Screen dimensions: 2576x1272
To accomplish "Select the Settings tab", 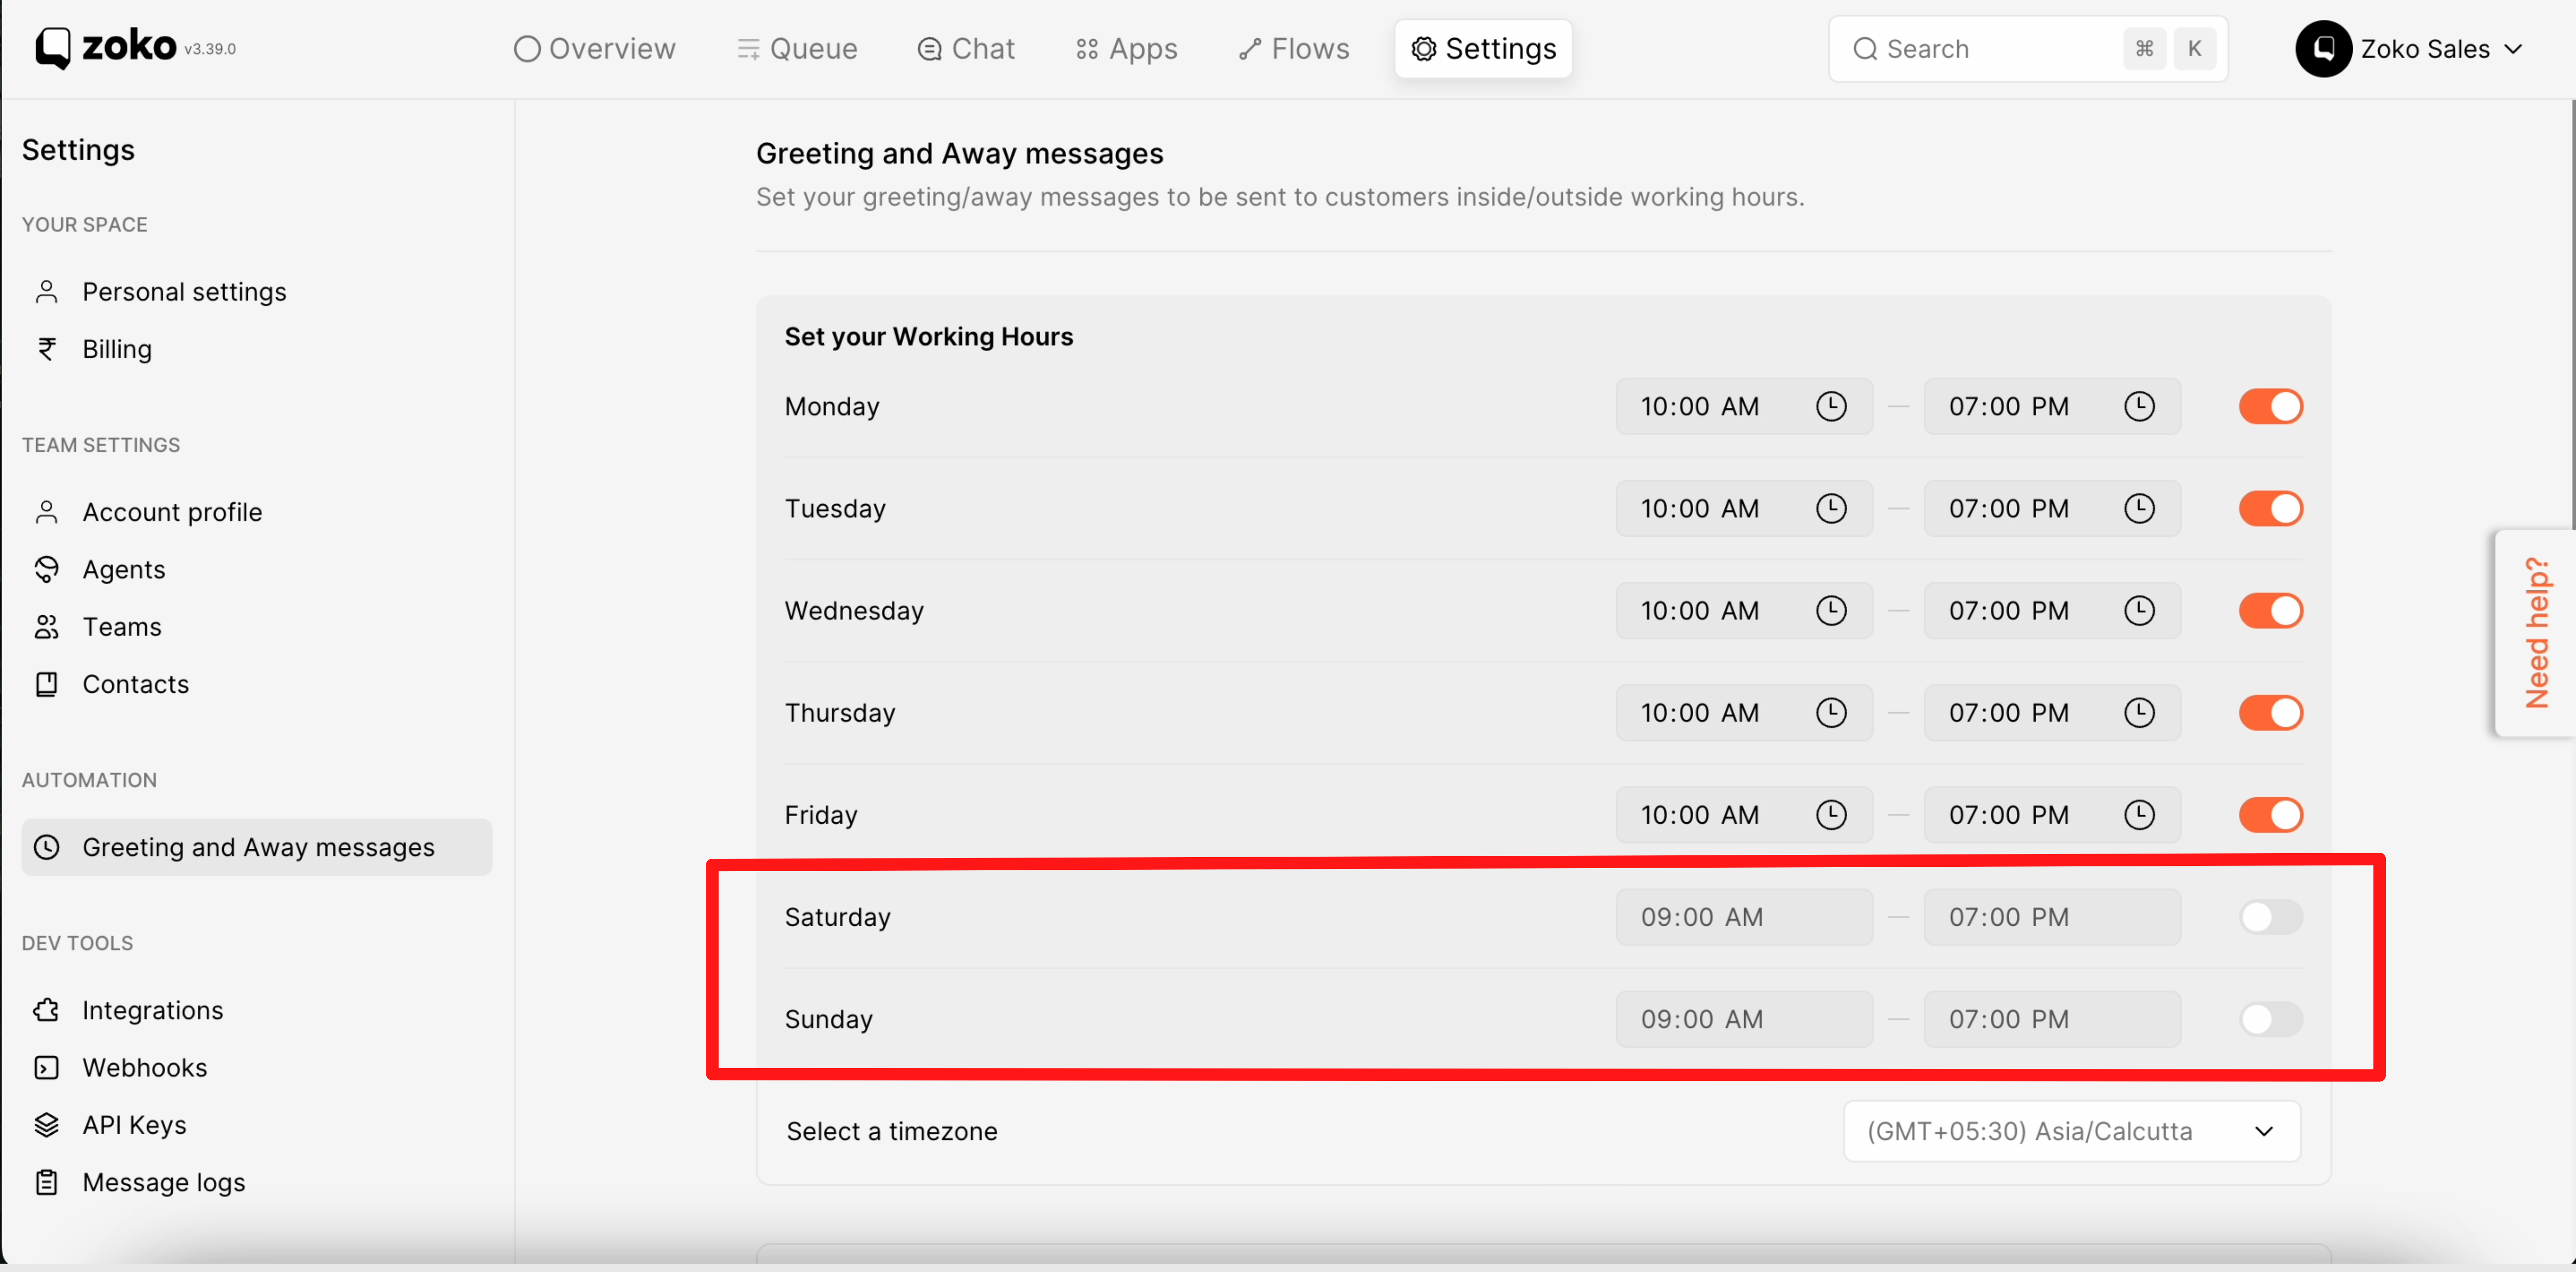I will 1483,48.
